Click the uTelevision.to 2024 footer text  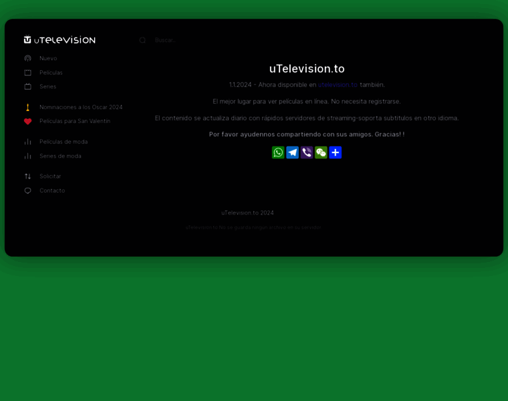(247, 213)
